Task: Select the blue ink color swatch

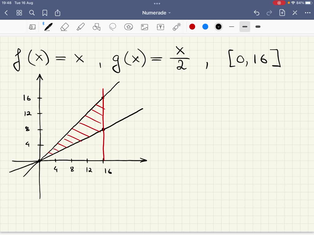Action: pyautogui.click(x=205, y=27)
